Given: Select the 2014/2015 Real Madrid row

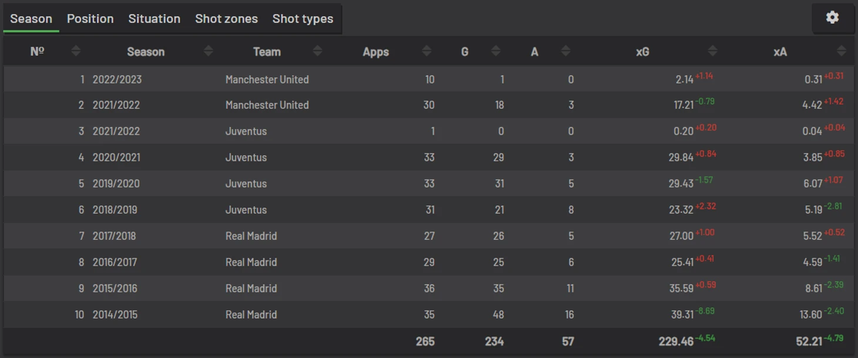Looking at the screenshot, I should pyautogui.click(x=429, y=314).
